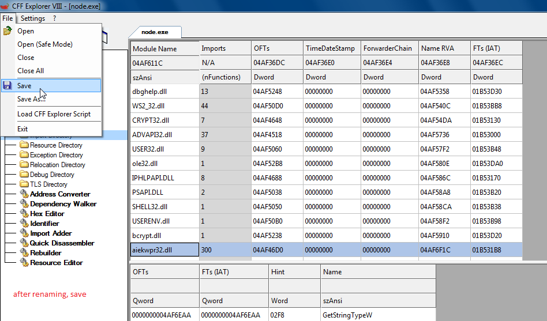
Task: Open Hex Editor from the tree
Action: click(x=47, y=213)
